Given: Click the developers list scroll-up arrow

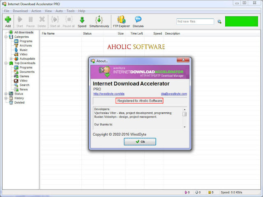Looking at the screenshot, I should 185,109.
